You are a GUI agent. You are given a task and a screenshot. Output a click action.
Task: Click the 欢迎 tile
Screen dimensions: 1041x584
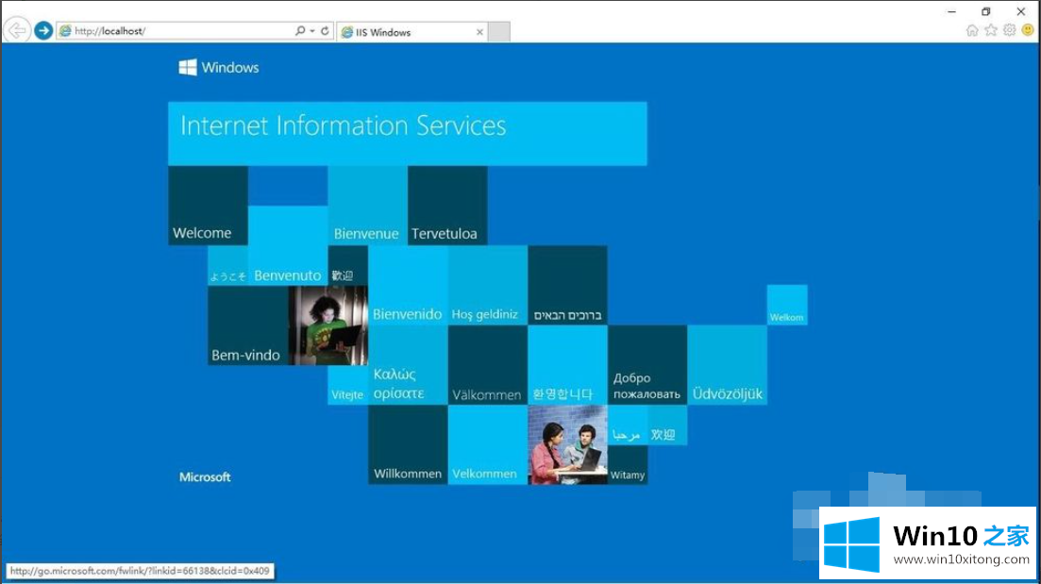[x=667, y=425]
